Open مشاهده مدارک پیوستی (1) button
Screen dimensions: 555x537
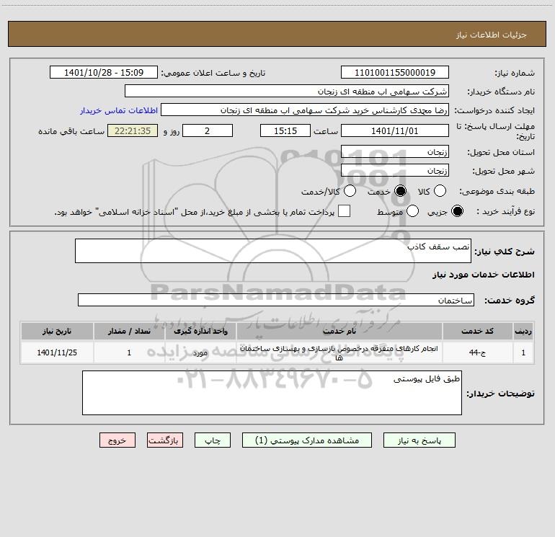point(307,440)
